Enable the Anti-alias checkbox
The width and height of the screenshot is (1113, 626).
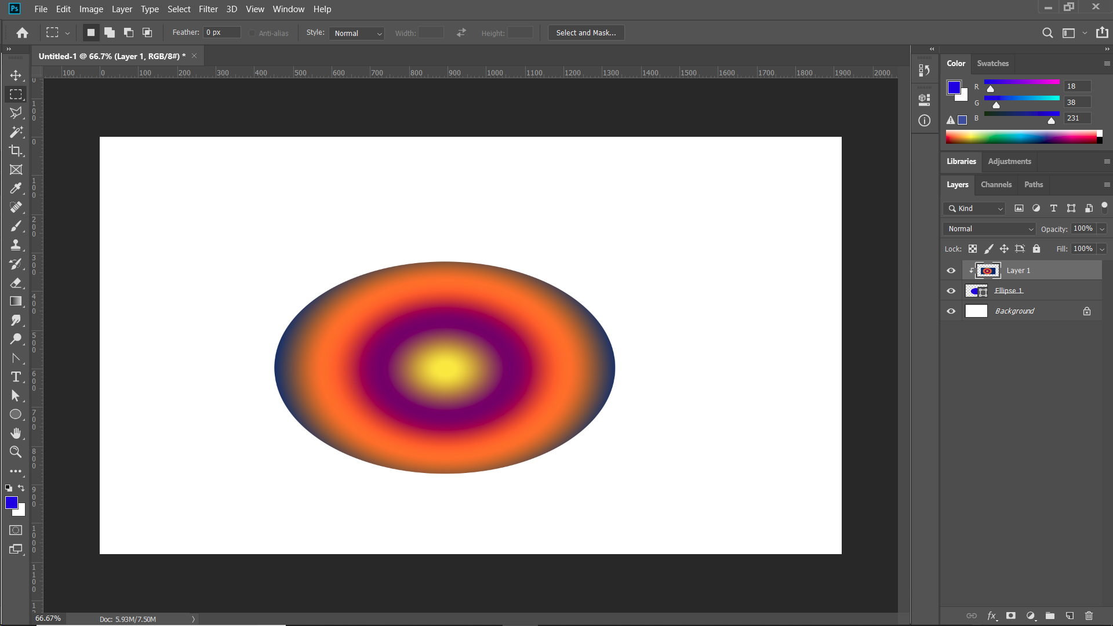click(x=253, y=33)
